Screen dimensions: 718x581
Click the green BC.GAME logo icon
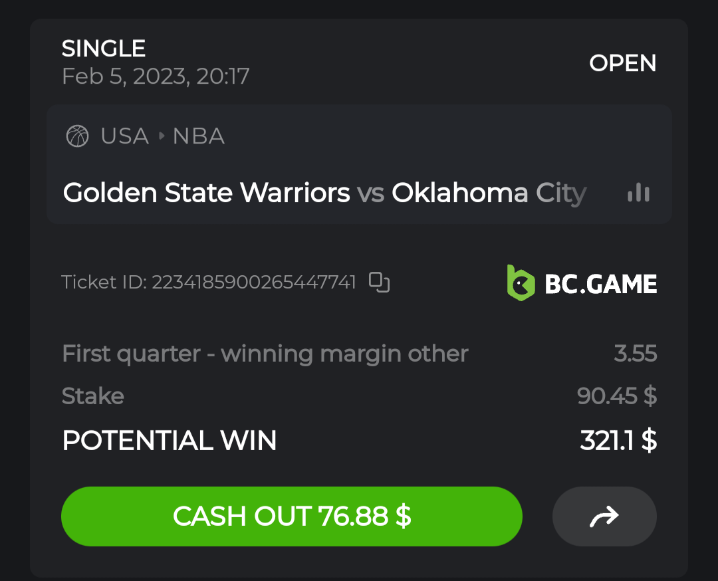521,283
